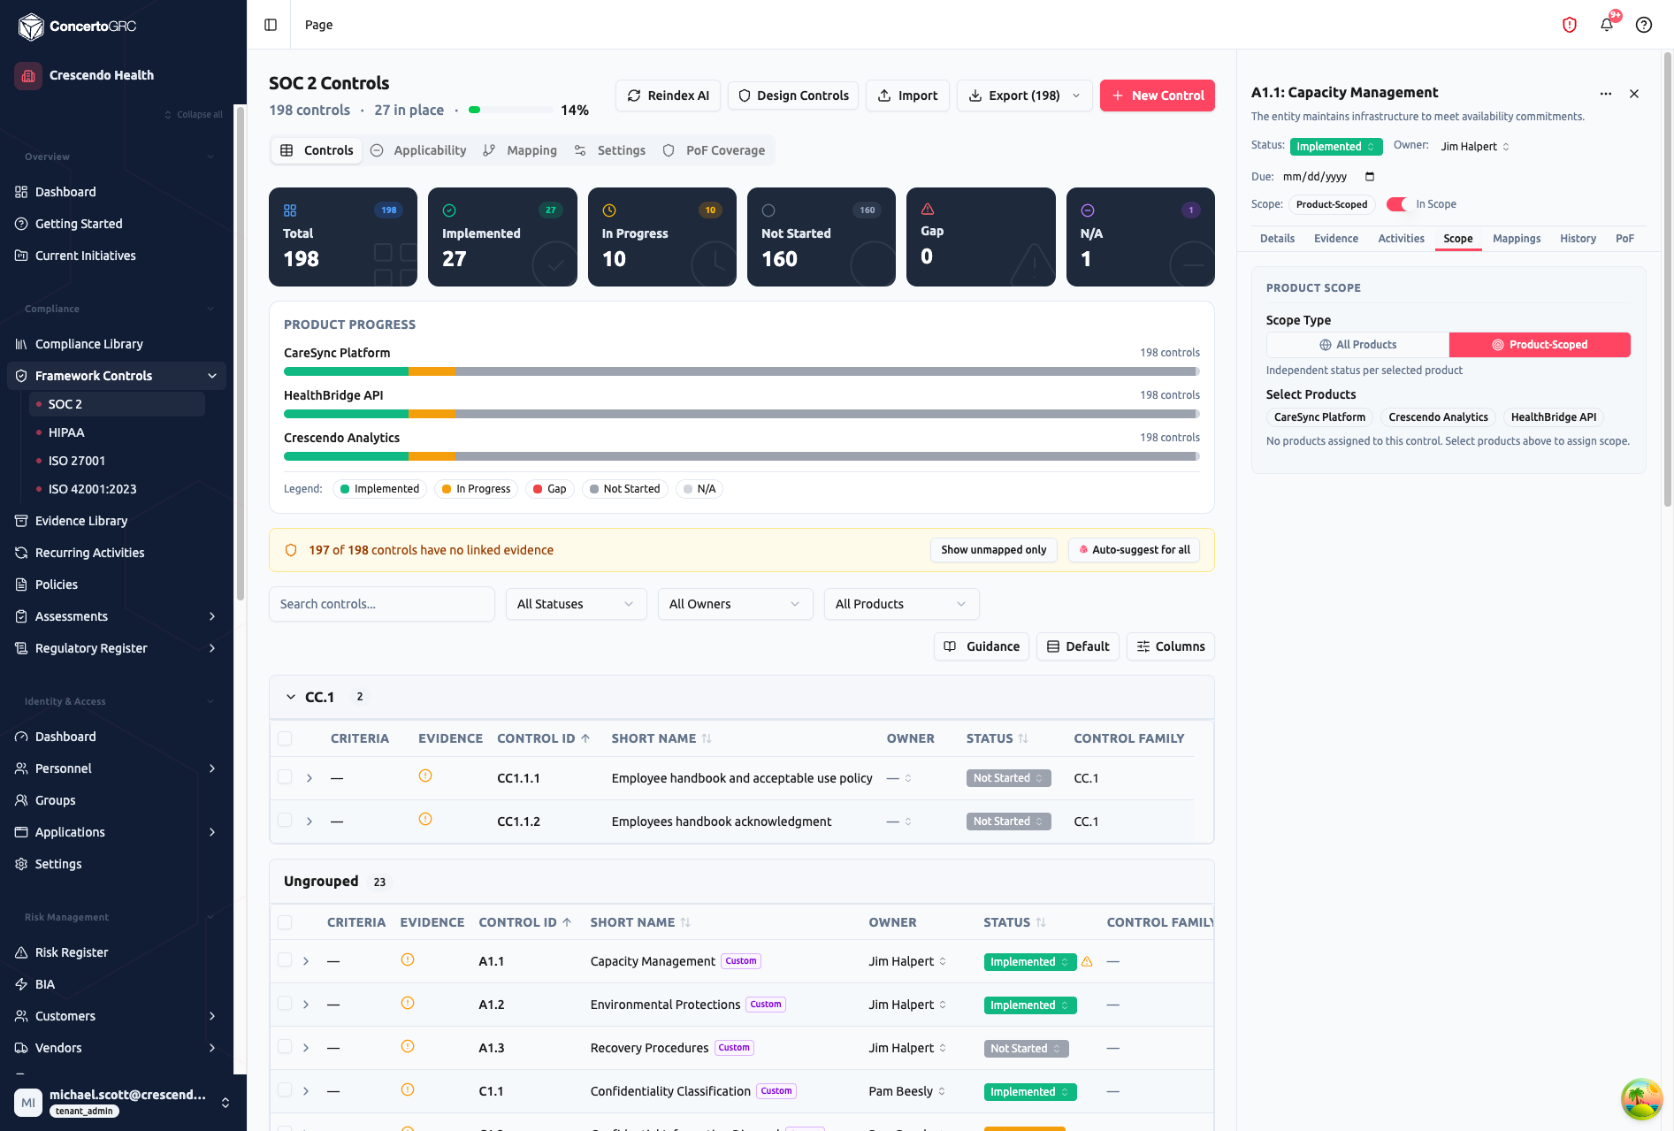Image resolution: width=1674 pixels, height=1131 pixels.
Task: Expand the CC1.1.2 row
Action: click(310, 822)
